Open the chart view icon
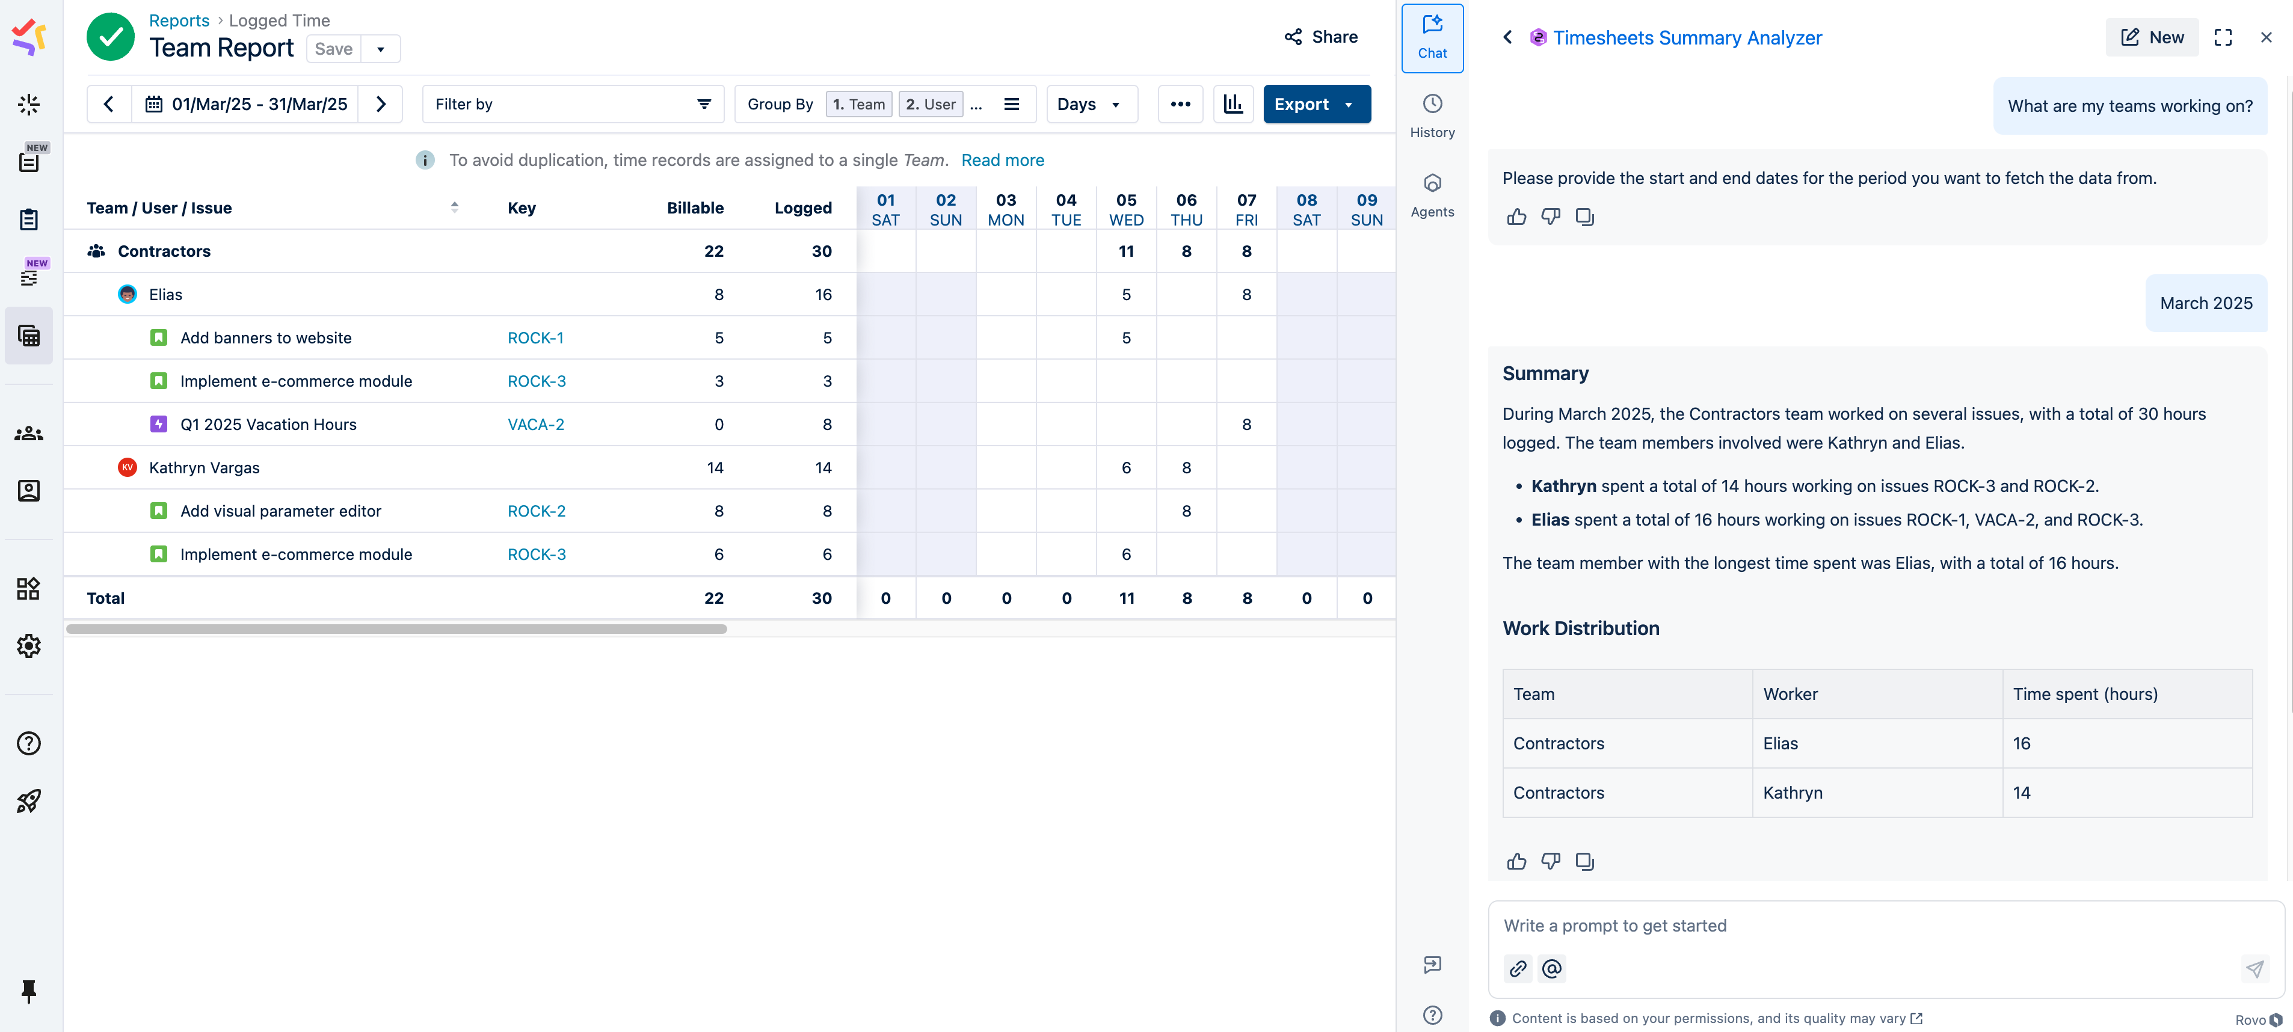Viewport: 2293px width, 1032px height. [1233, 104]
